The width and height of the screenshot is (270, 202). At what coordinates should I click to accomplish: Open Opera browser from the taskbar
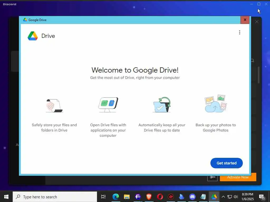[x=160, y=197]
